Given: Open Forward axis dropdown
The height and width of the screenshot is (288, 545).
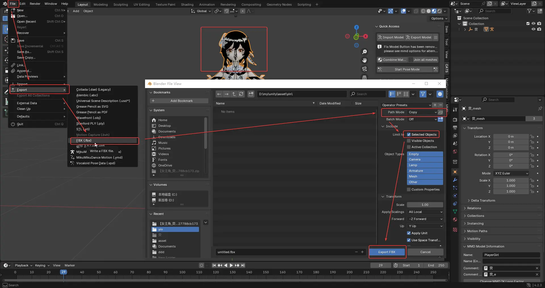Looking at the screenshot, I should tap(425, 219).
